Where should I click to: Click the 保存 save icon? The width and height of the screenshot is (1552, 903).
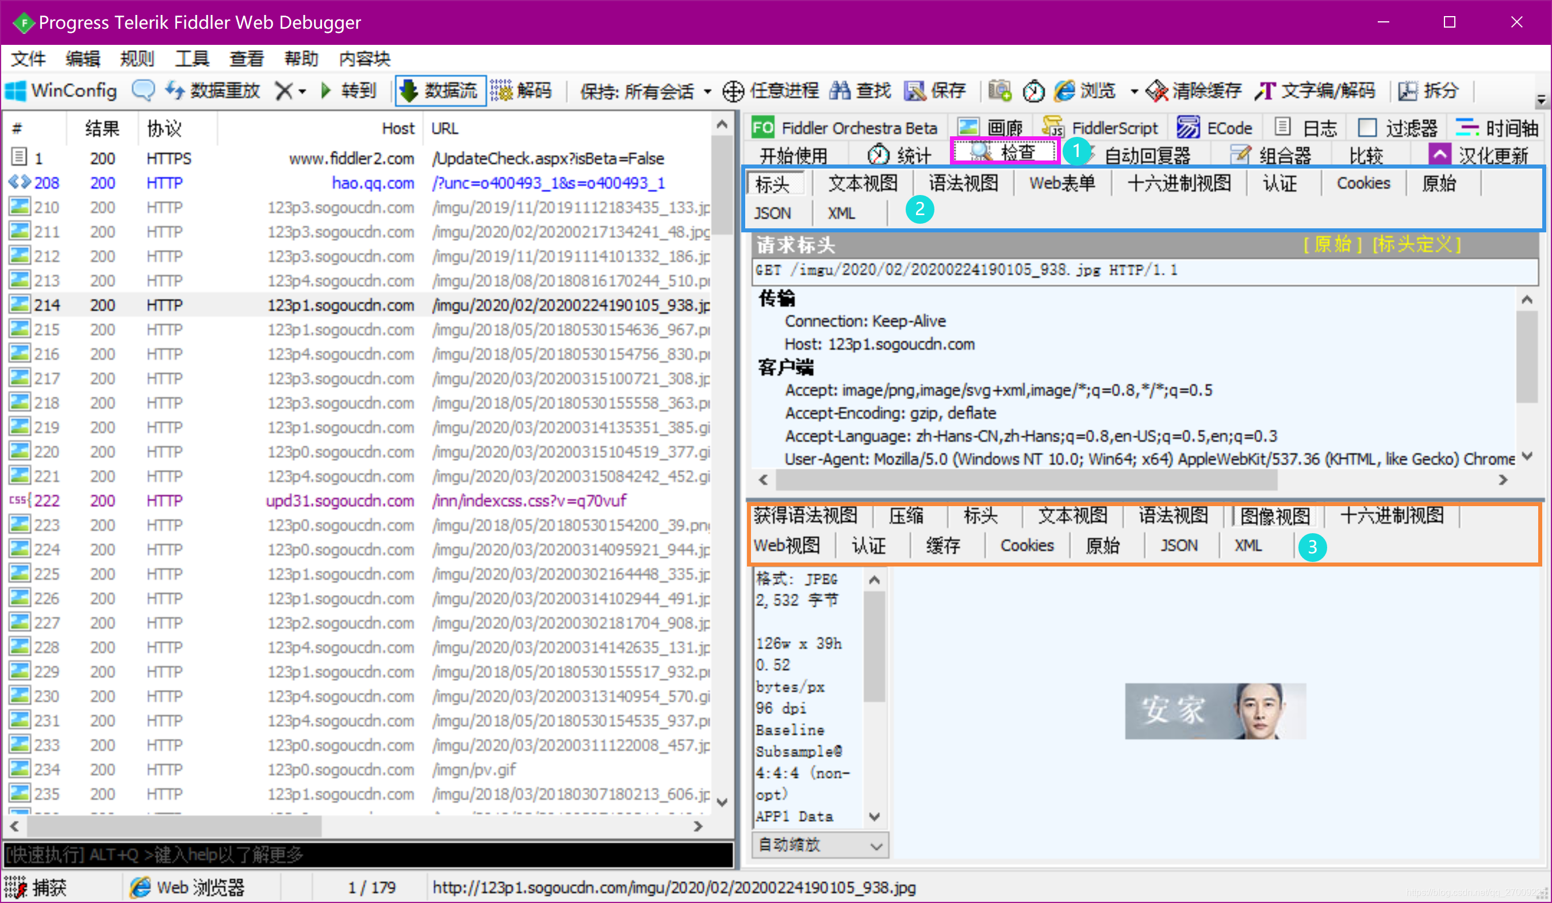[915, 91]
